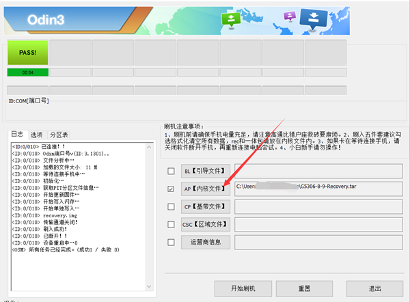Viewport: 410px width, 302px height.
Task: Start flashing with 开始刷机
Action: [243, 288]
